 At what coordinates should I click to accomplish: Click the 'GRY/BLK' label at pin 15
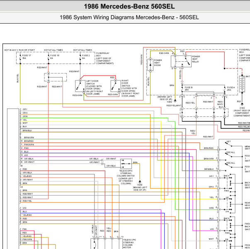pyautogui.click(x=29, y=159)
